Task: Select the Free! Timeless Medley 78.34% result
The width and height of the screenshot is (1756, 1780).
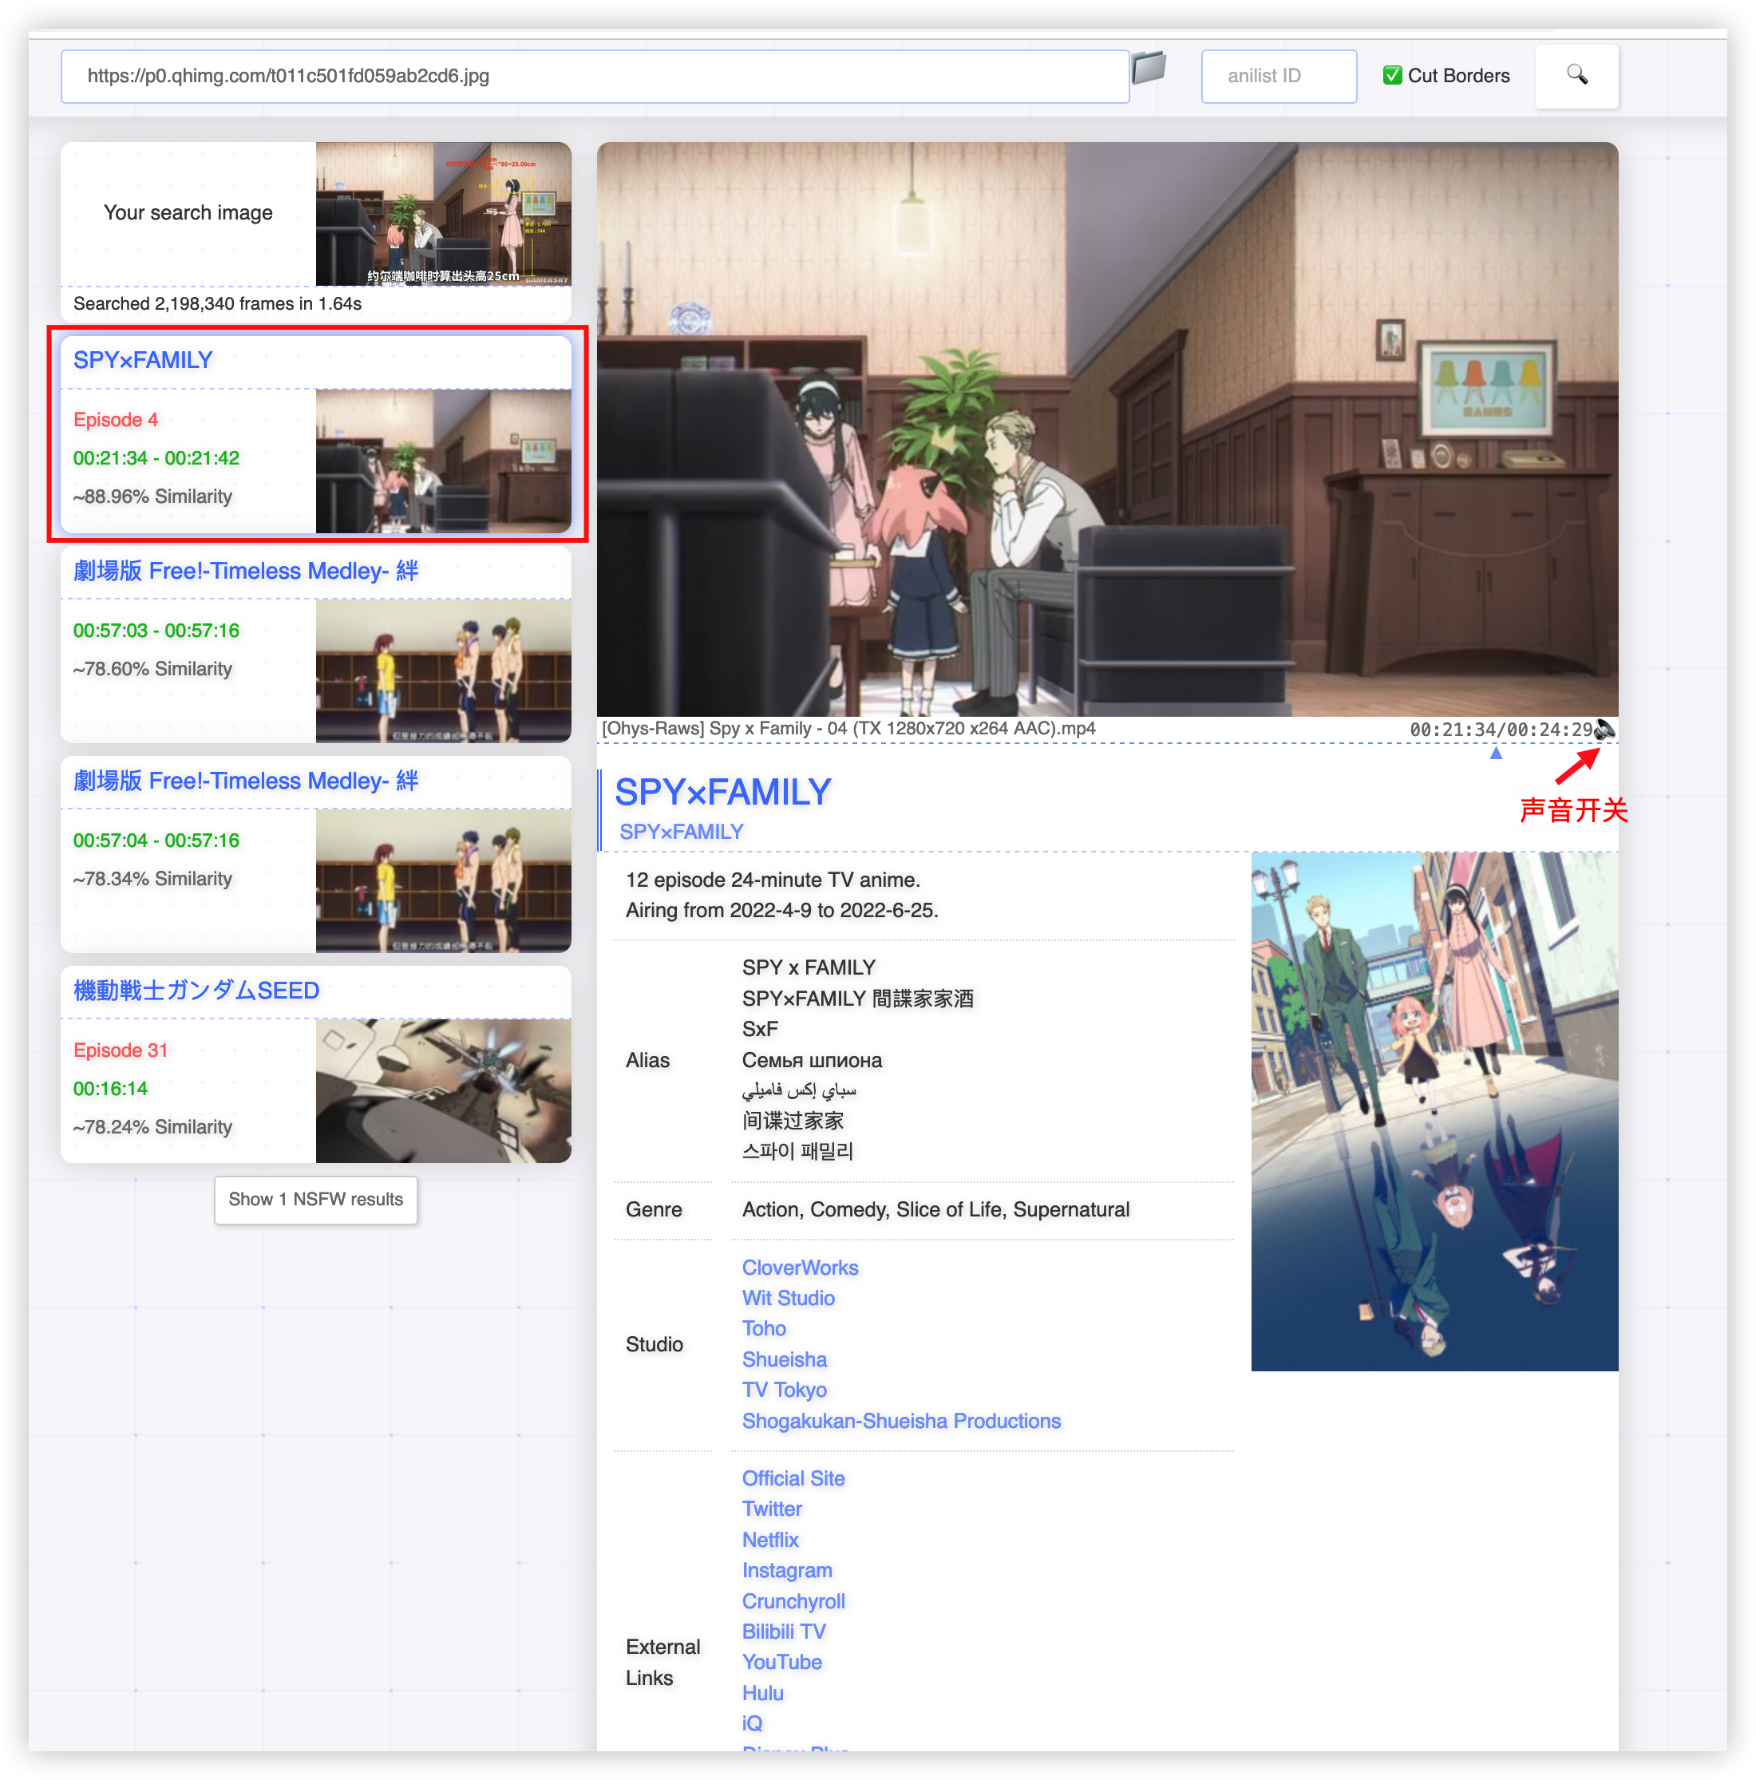Action: pyautogui.click(x=315, y=855)
